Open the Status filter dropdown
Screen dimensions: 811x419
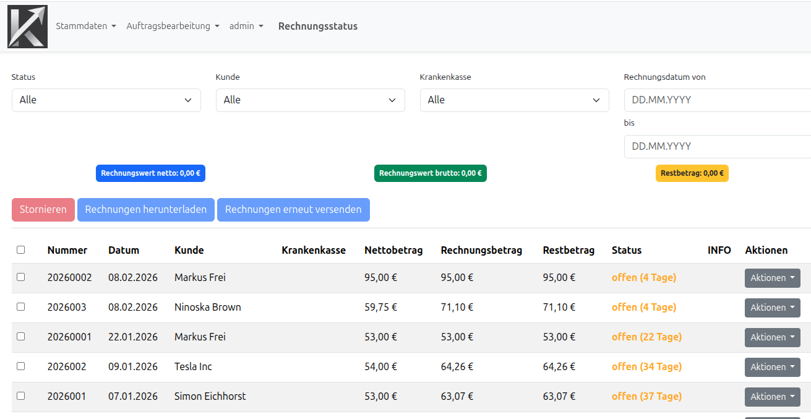coord(106,100)
